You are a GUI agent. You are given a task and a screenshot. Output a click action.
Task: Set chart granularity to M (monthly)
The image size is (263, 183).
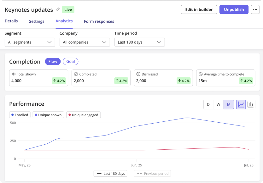pos(229,104)
